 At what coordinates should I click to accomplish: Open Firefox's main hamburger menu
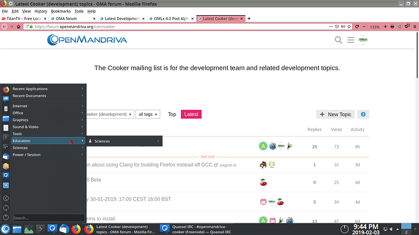click(415, 27)
